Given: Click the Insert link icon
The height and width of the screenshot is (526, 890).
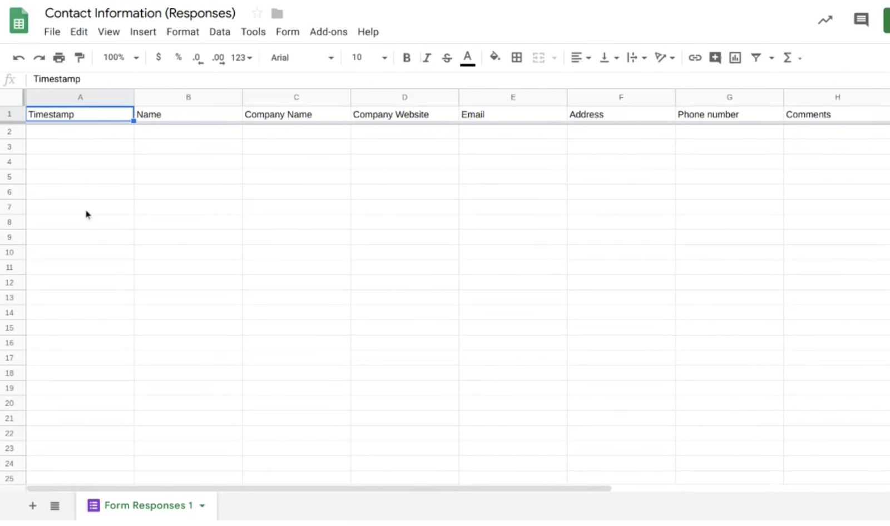Looking at the screenshot, I should coord(695,57).
